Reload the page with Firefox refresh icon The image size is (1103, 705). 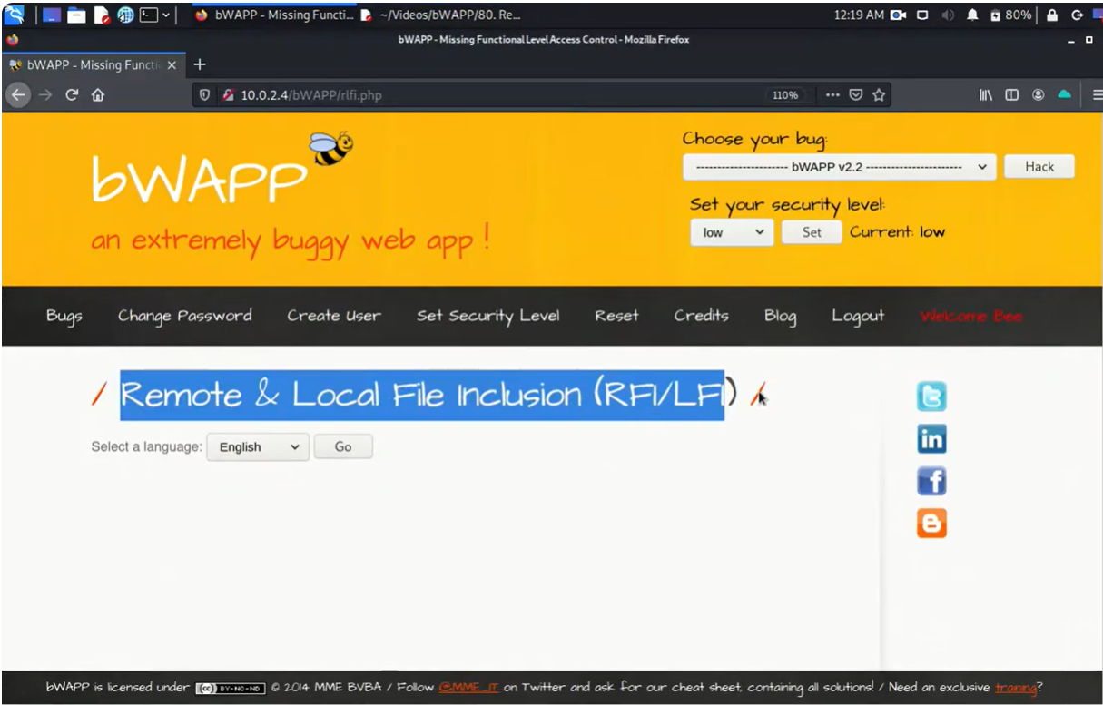(72, 94)
